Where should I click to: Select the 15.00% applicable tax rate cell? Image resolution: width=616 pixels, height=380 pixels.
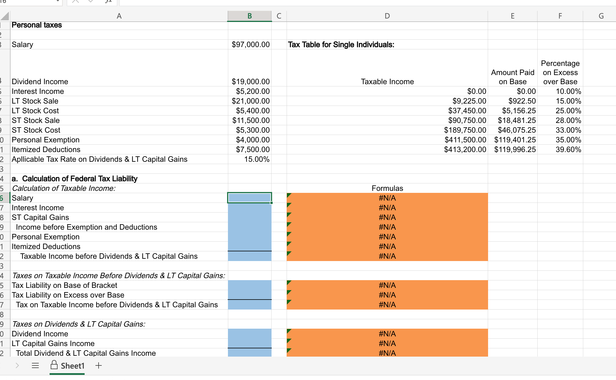tap(250, 159)
